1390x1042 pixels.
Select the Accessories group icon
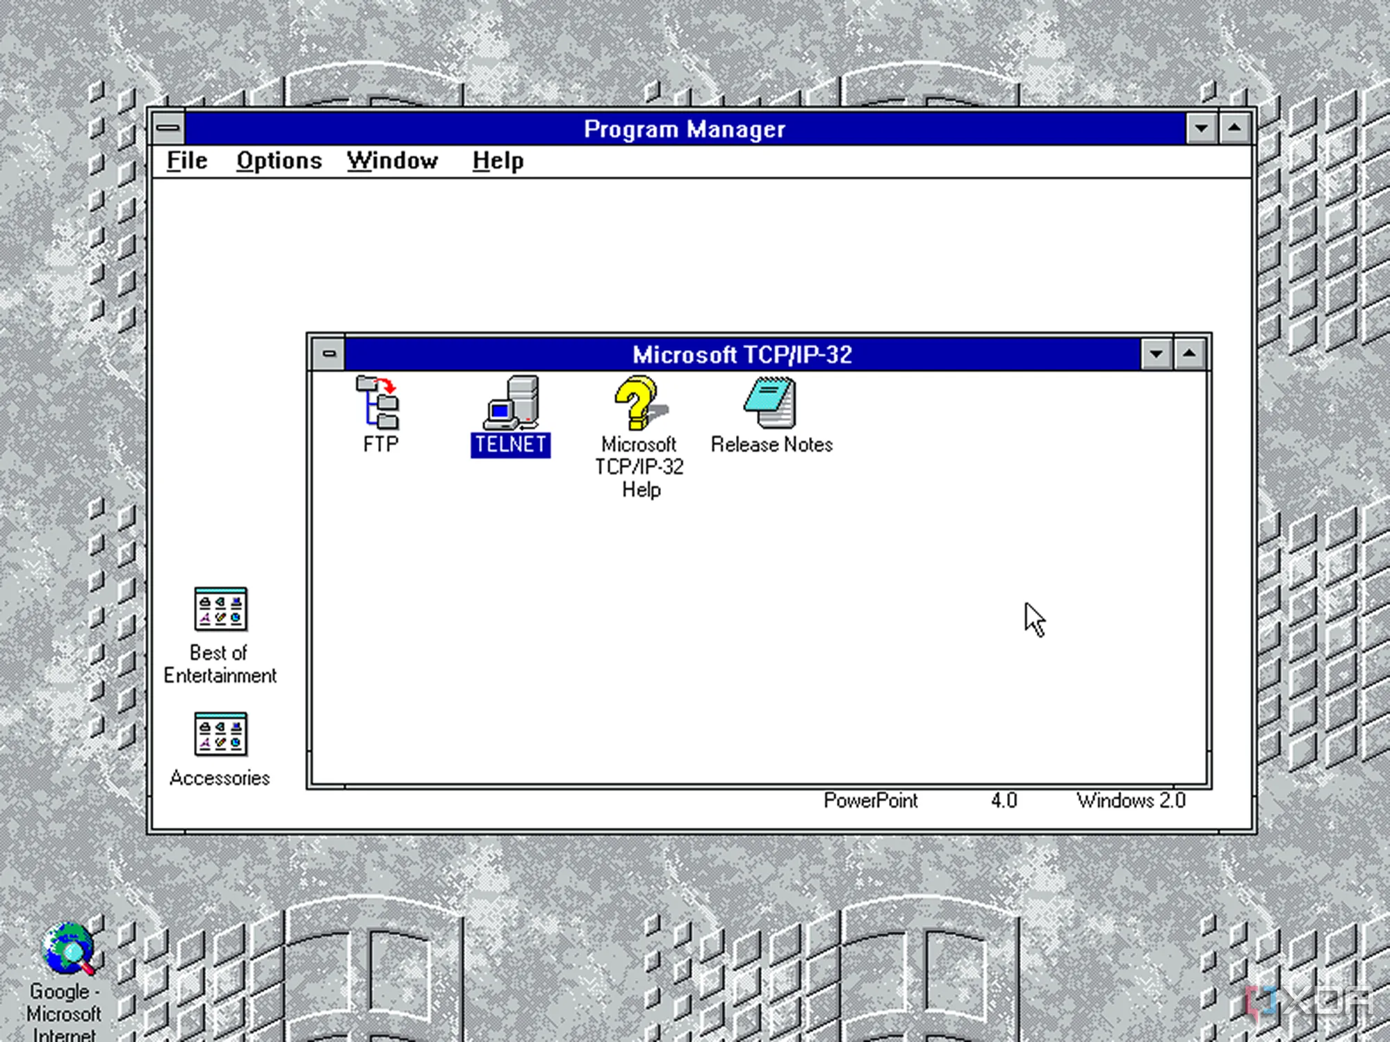click(220, 734)
